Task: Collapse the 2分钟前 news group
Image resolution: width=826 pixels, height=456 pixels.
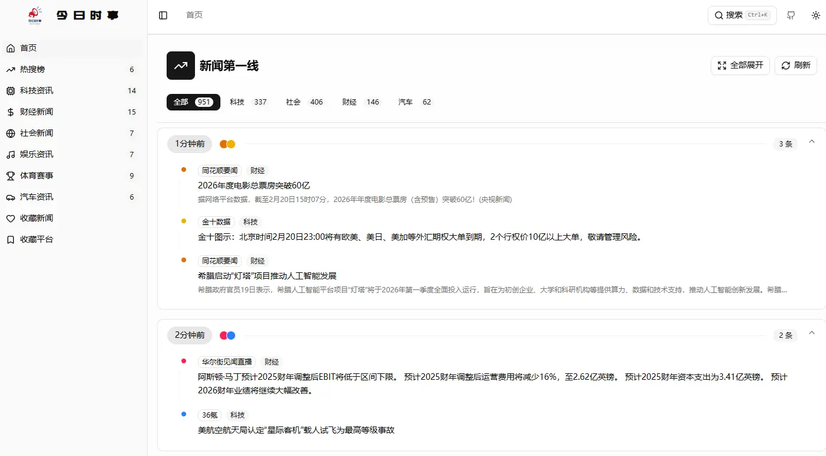Action: tap(811, 333)
